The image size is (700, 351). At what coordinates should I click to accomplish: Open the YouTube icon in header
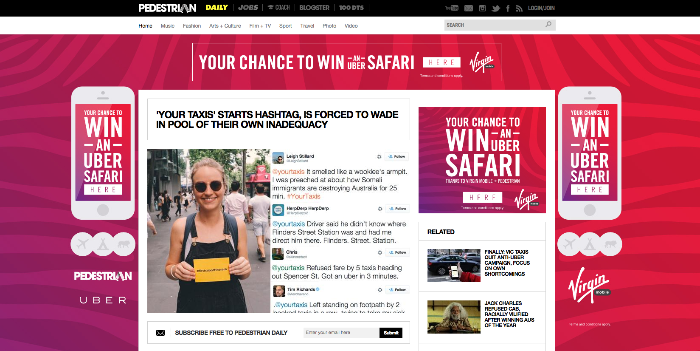click(452, 8)
